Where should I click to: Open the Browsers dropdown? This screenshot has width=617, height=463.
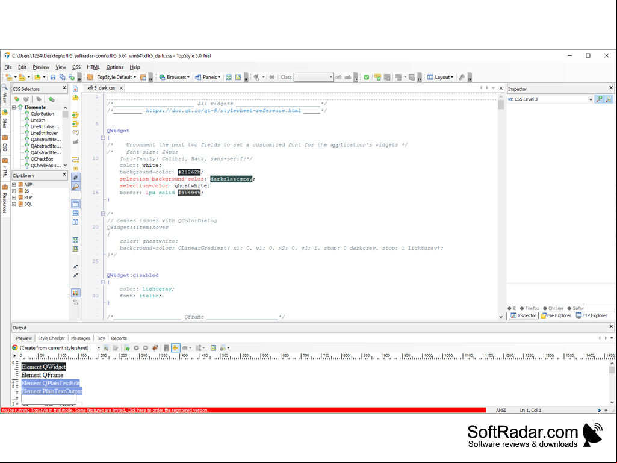tap(174, 77)
